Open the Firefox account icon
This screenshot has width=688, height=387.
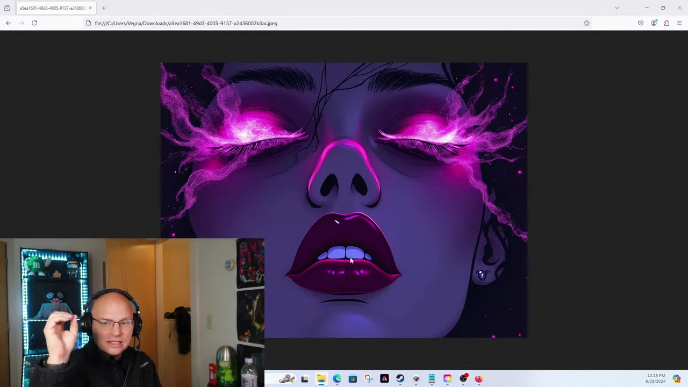pyautogui.click(x=654, y=23)
